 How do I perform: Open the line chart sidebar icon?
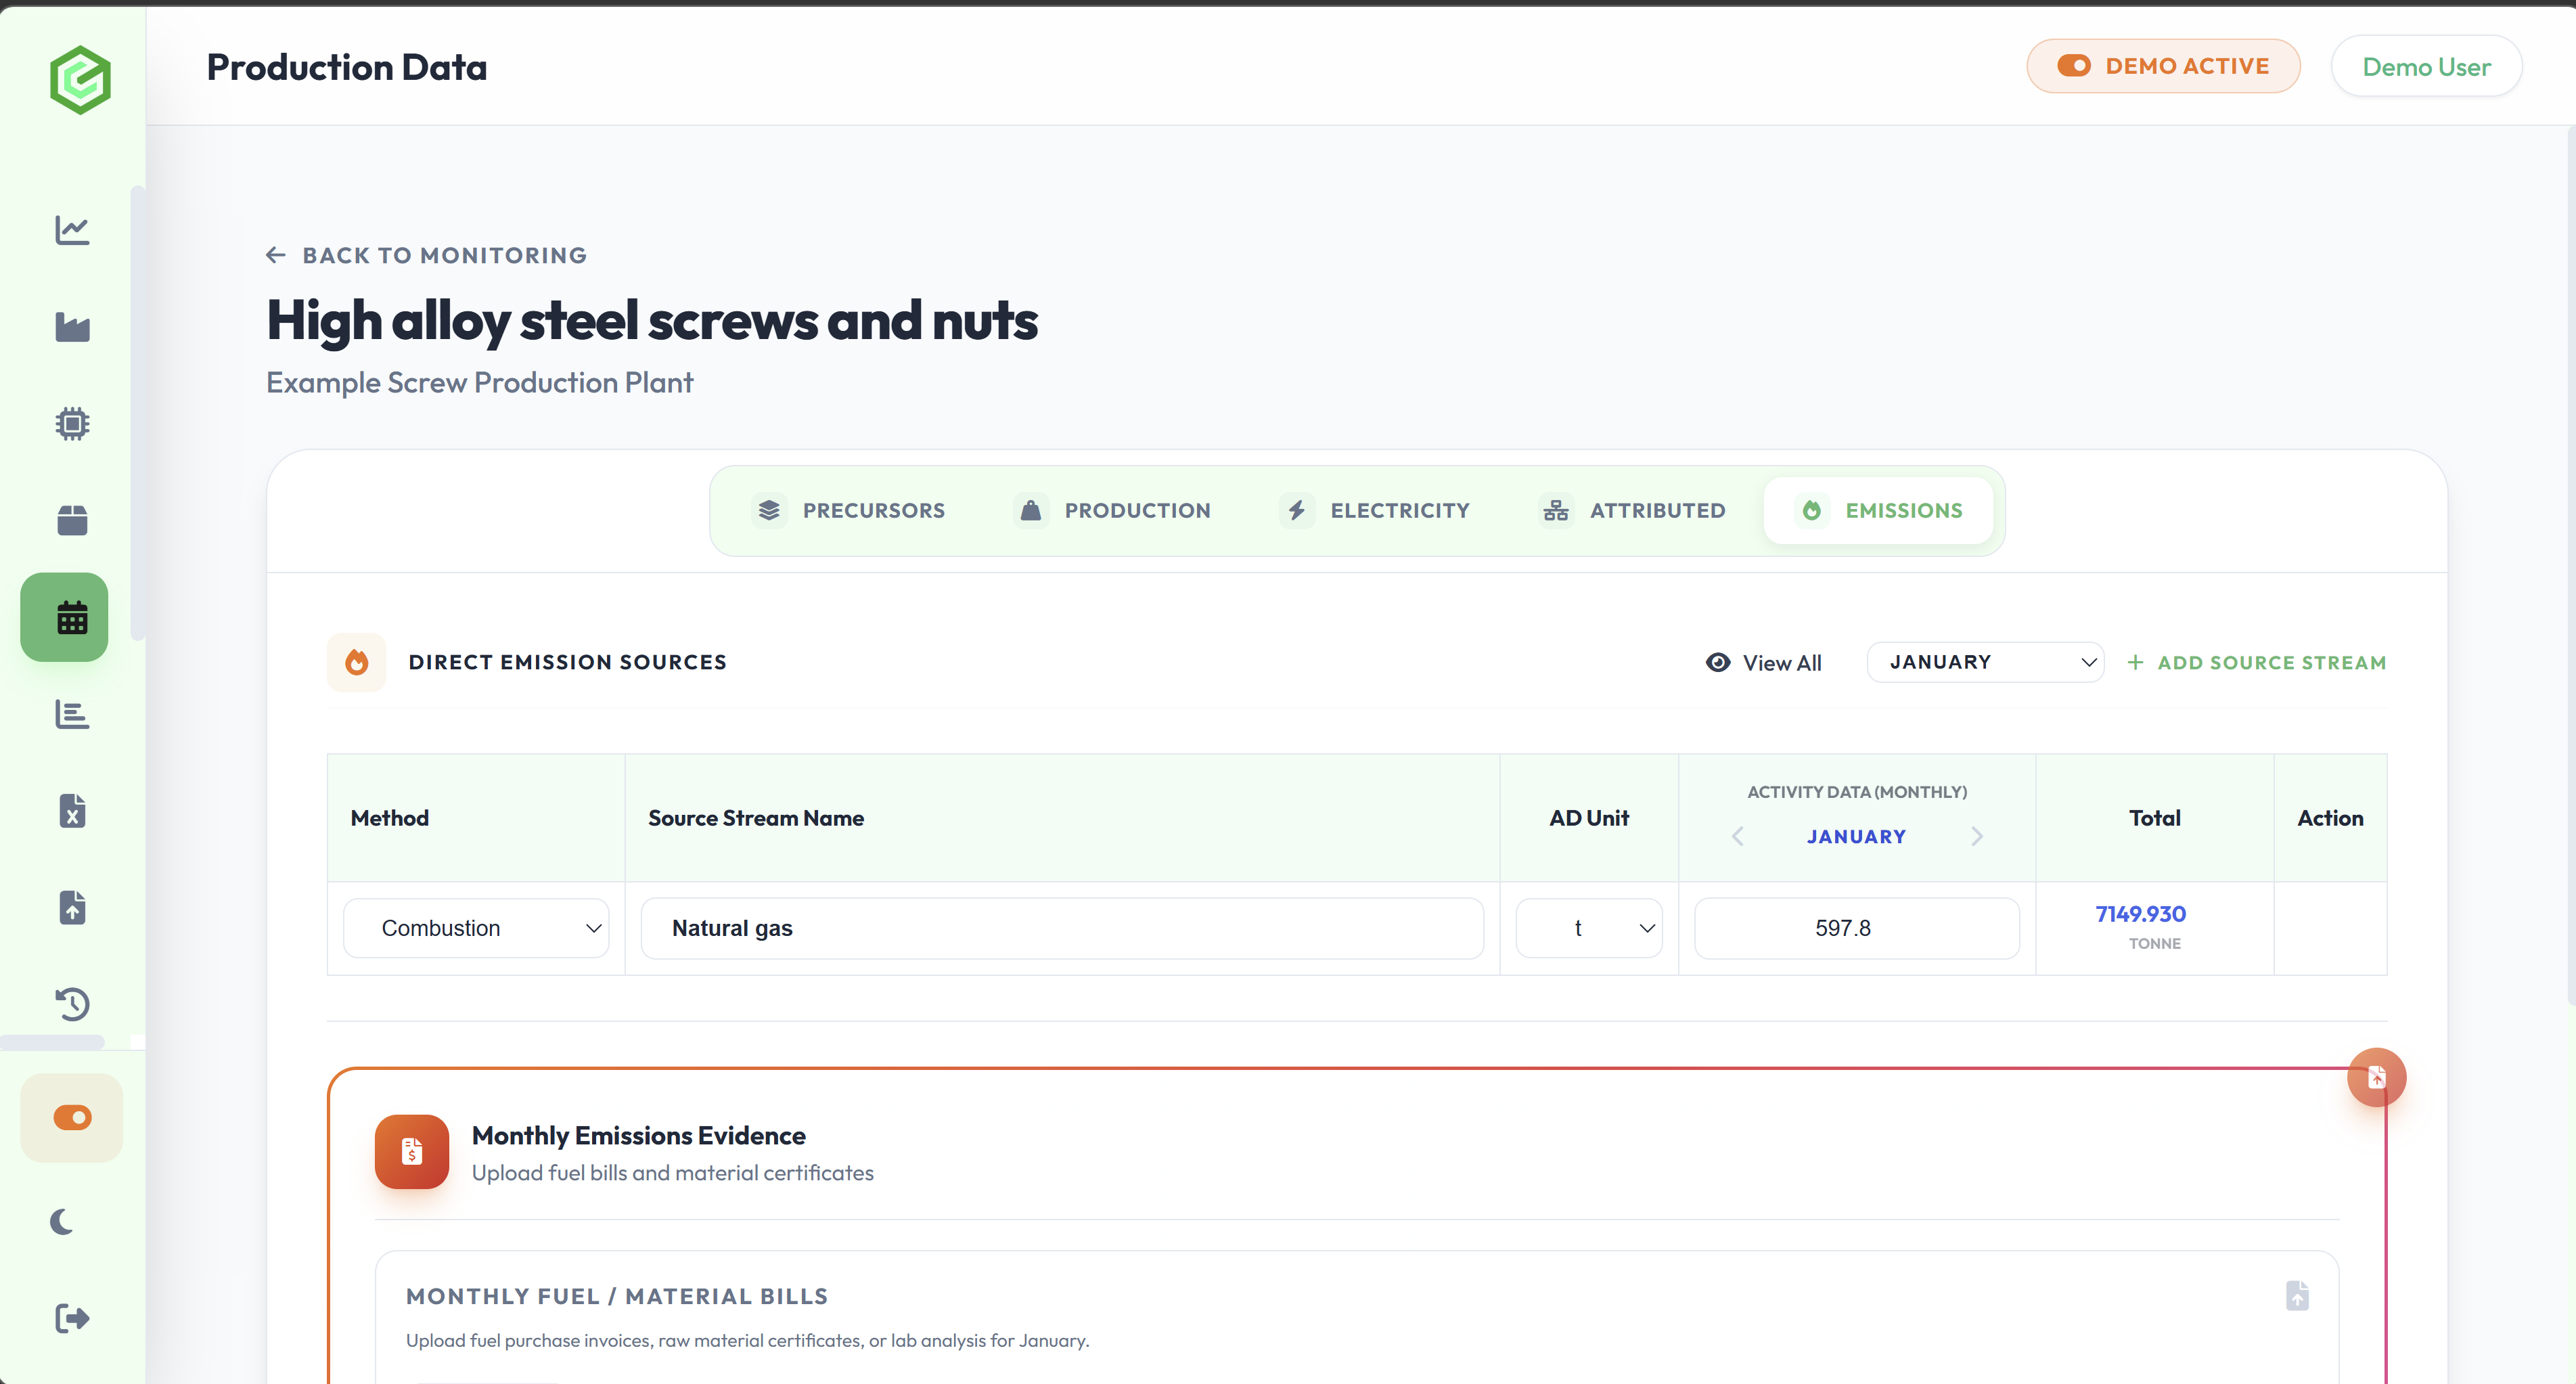72,230
